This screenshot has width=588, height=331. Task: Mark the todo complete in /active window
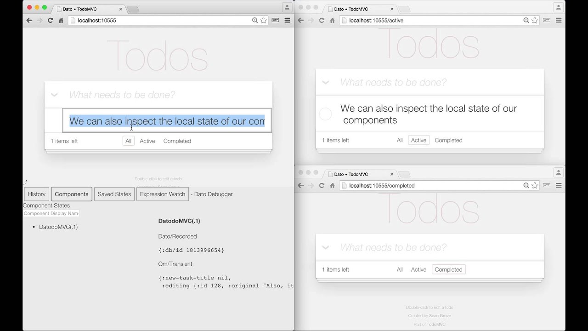tap(325, 114)
